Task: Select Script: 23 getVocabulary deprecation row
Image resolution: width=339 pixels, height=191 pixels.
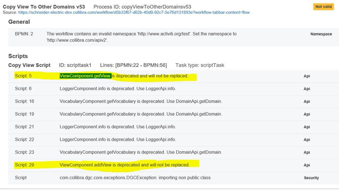Action: click(x=174, y=152)
